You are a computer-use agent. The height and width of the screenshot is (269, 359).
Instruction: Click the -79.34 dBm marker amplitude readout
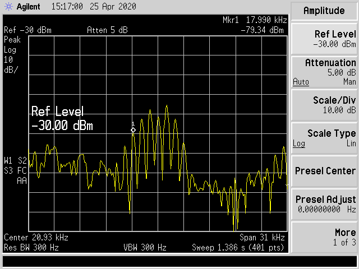pyautogui.click(x=263, y=30)
